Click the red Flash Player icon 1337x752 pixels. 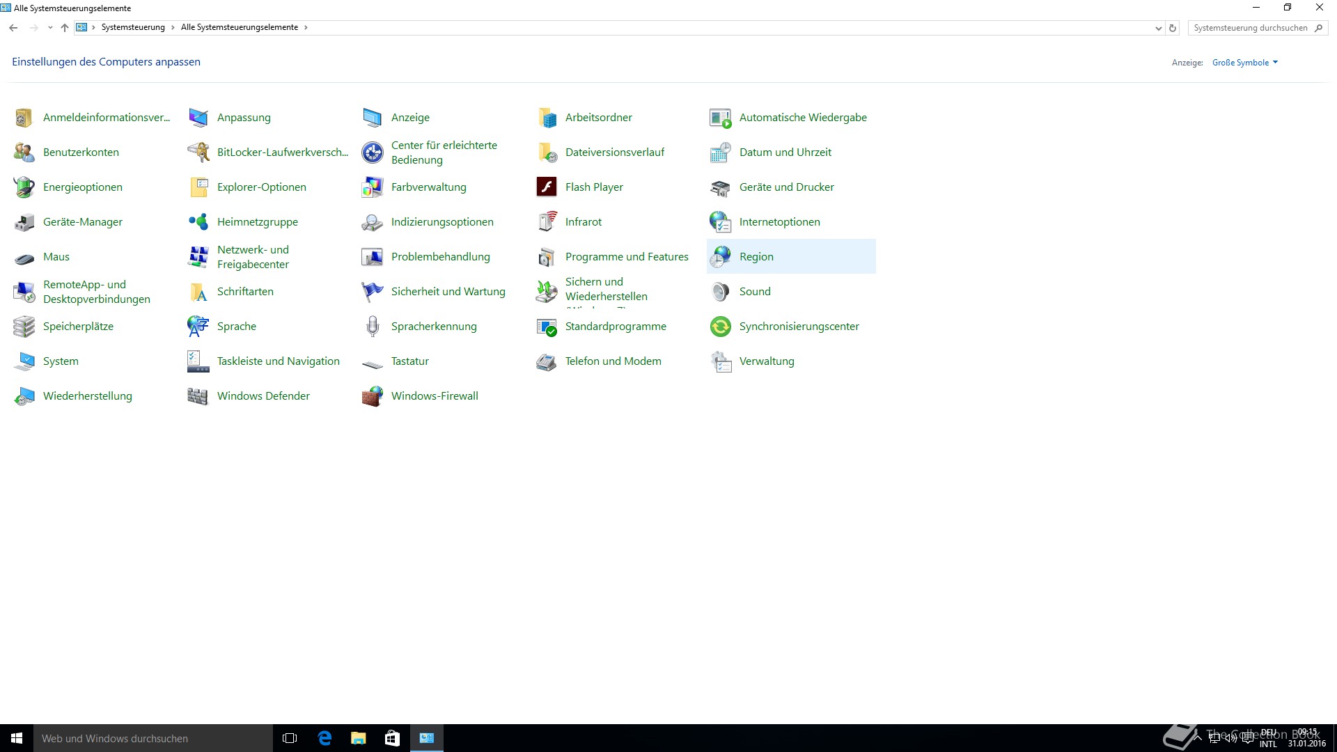(x=546, y=187)
